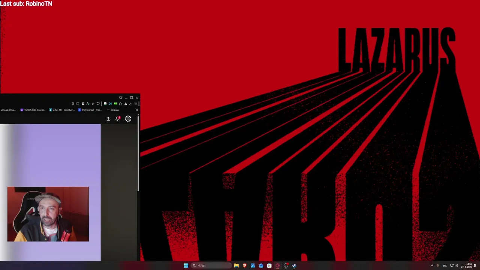Open the notification center bell in tray
The image size is (480, 270).
pos(475,265)
